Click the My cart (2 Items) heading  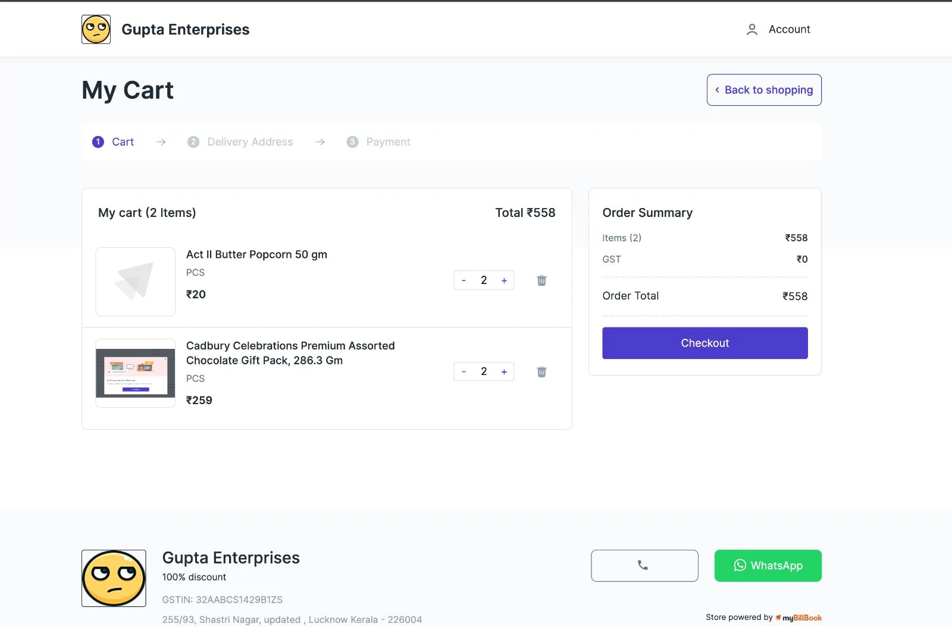coord(147,213)
